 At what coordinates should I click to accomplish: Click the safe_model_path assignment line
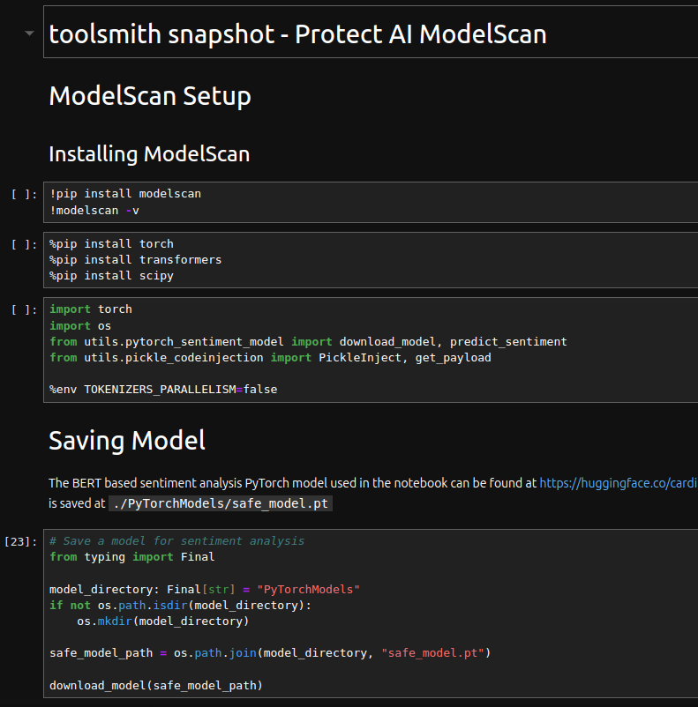pyautogui.click(x=270, y=652)
